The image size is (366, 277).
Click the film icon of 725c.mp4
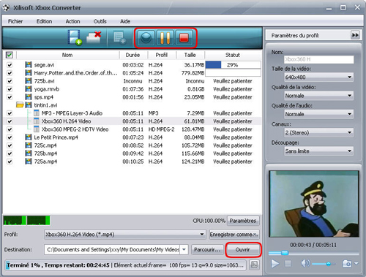point(29,145)
